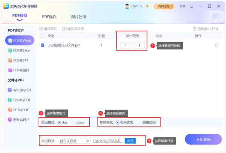This screenshot has width=226, height=153.
Task: Click the clear selected trash icon
Action: [194, 29]
